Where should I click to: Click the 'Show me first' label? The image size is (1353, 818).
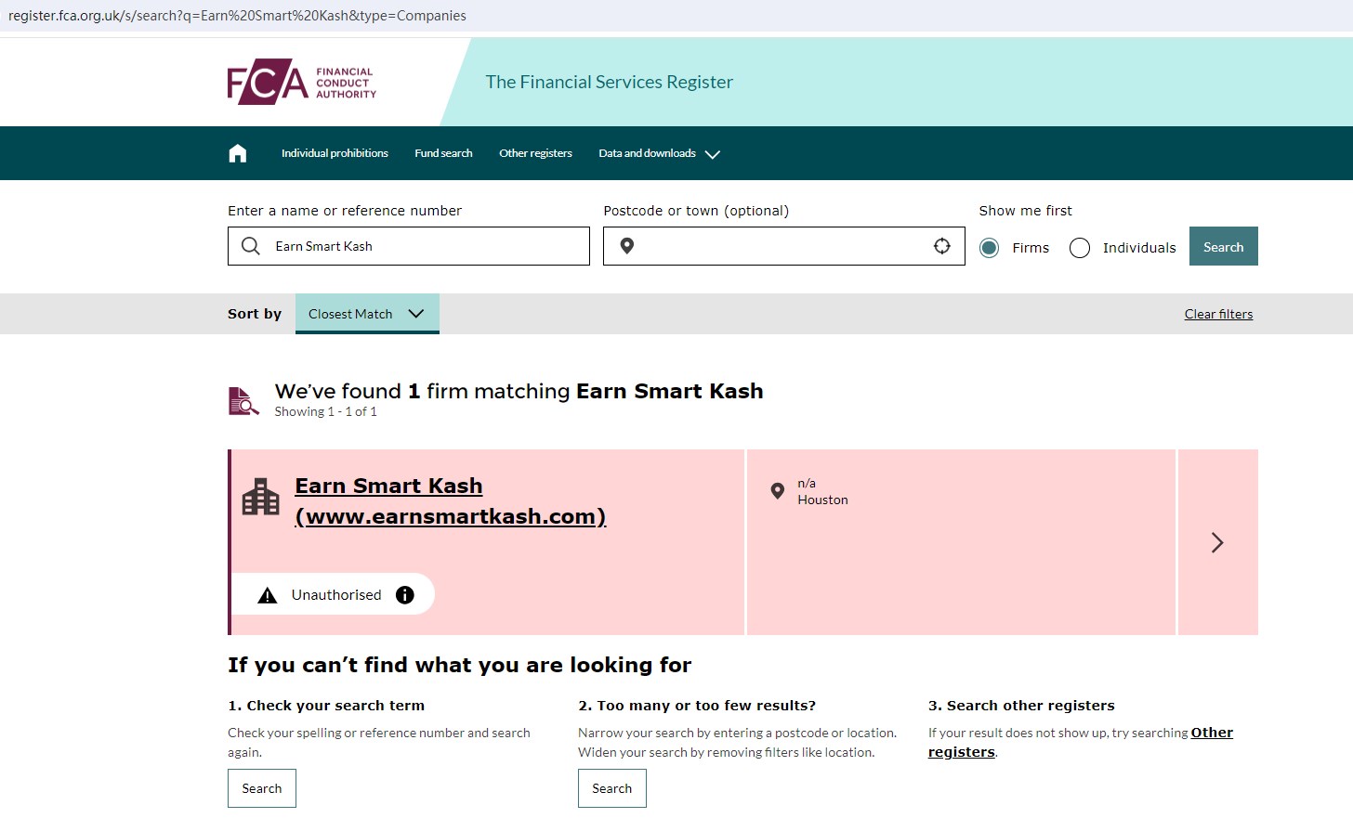(1025, 211)
